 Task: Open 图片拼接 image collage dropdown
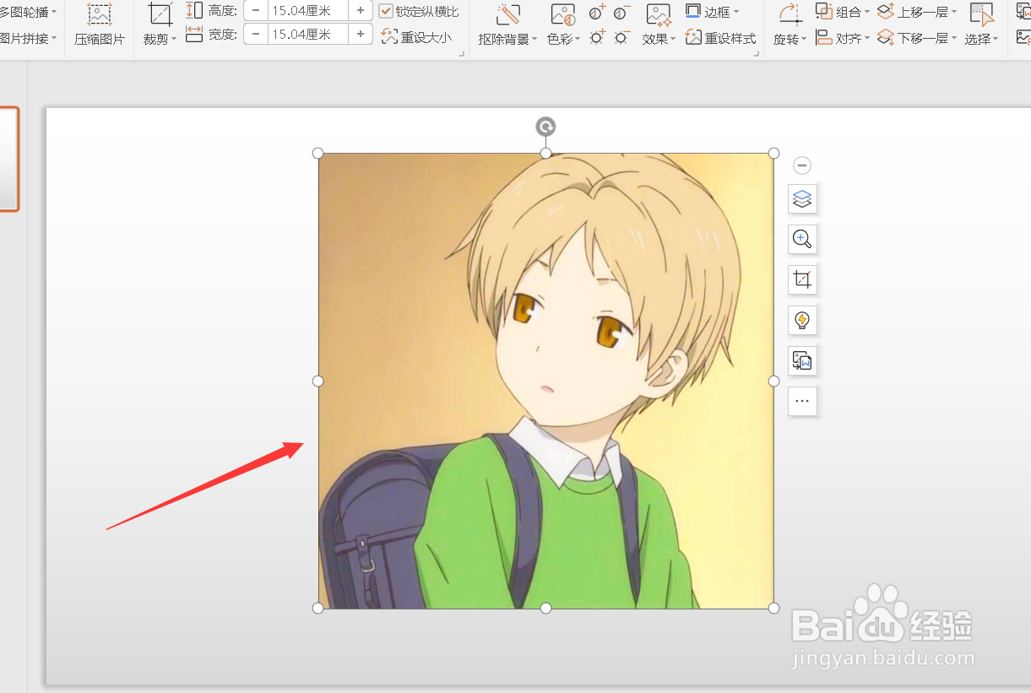click(29, 38)
